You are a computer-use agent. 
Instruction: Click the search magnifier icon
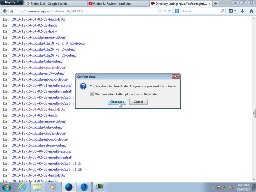point(222,11)
